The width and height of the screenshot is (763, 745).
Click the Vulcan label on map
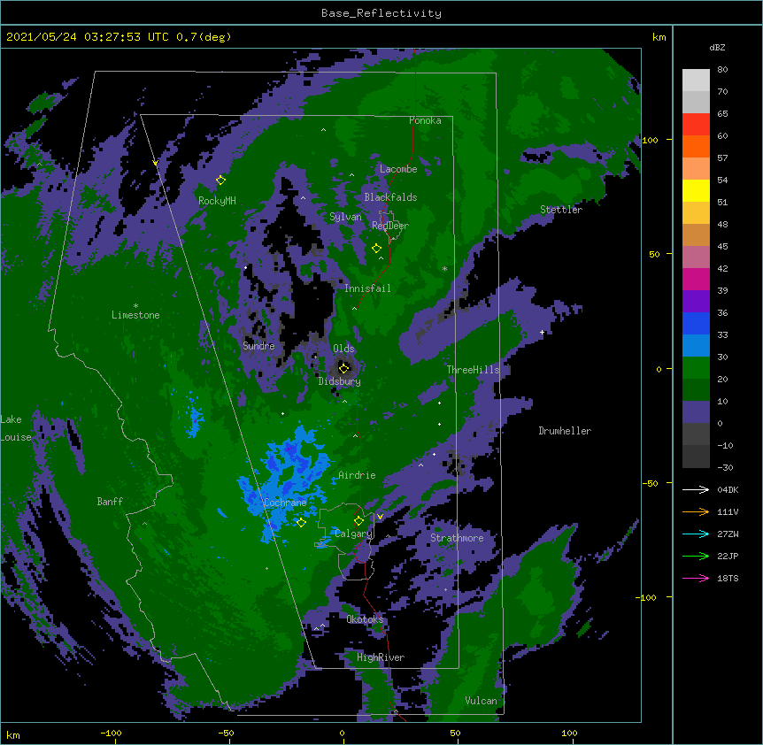(x=481, y=701)
